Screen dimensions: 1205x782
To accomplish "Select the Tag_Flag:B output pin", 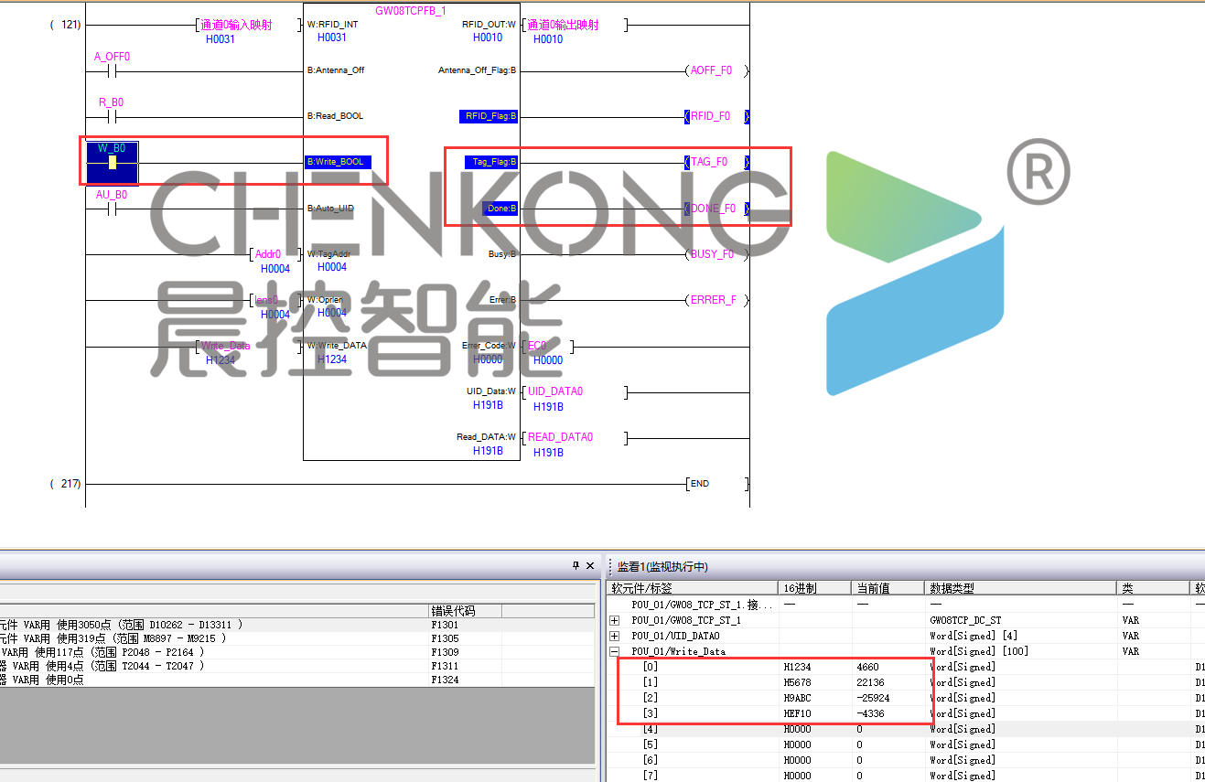I will [x=490, y=162].
